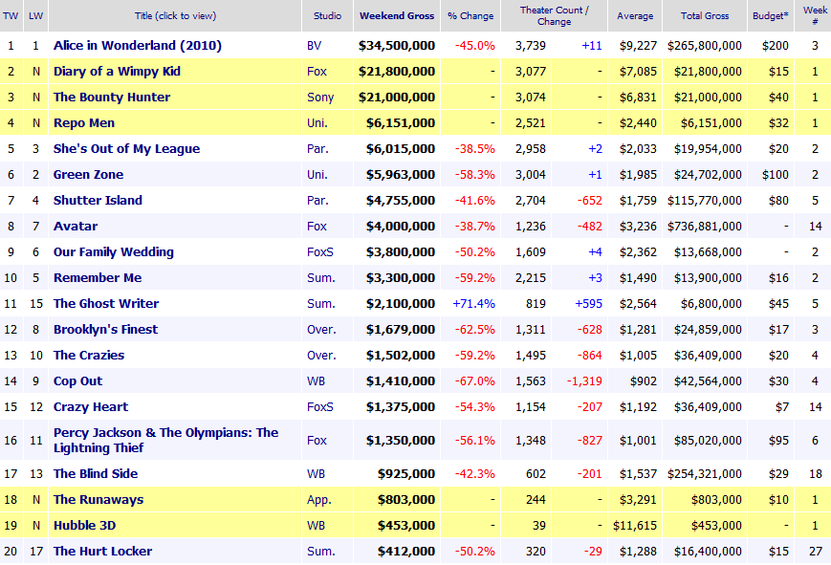
Task: Open the BV studio link for Alice in Wonderland
Action: tap(315, 46)
